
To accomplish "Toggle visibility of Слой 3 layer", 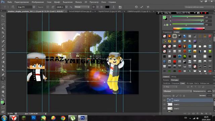I will pos(164,105).
